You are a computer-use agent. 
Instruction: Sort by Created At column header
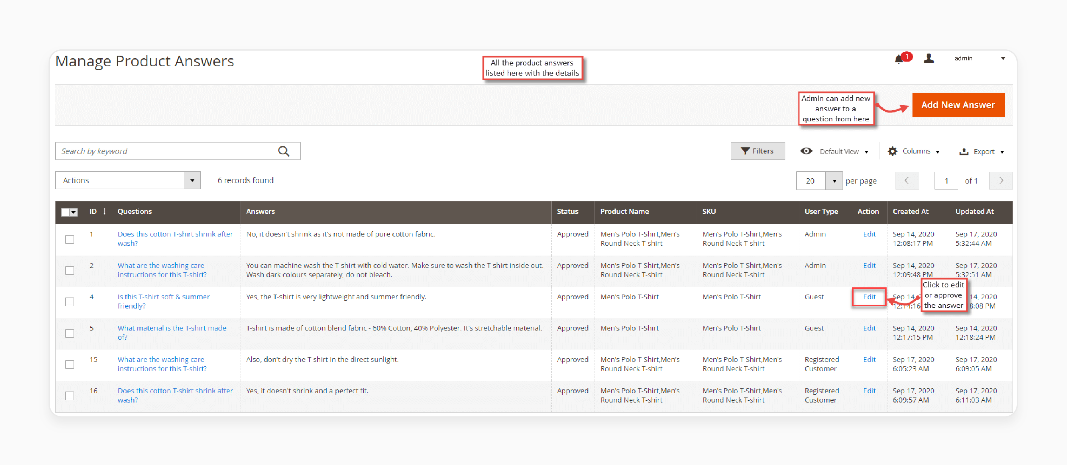910,212
